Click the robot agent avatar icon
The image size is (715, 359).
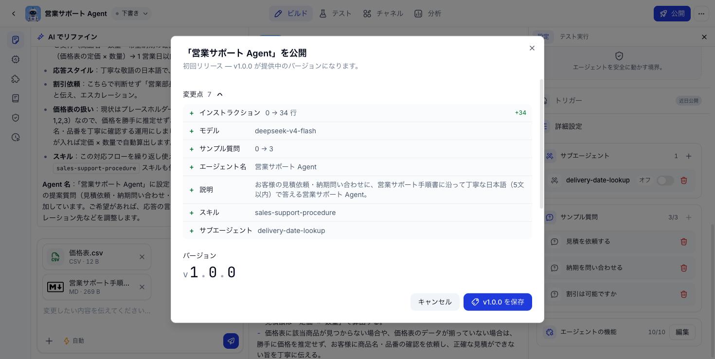click(x=33, y=14)
